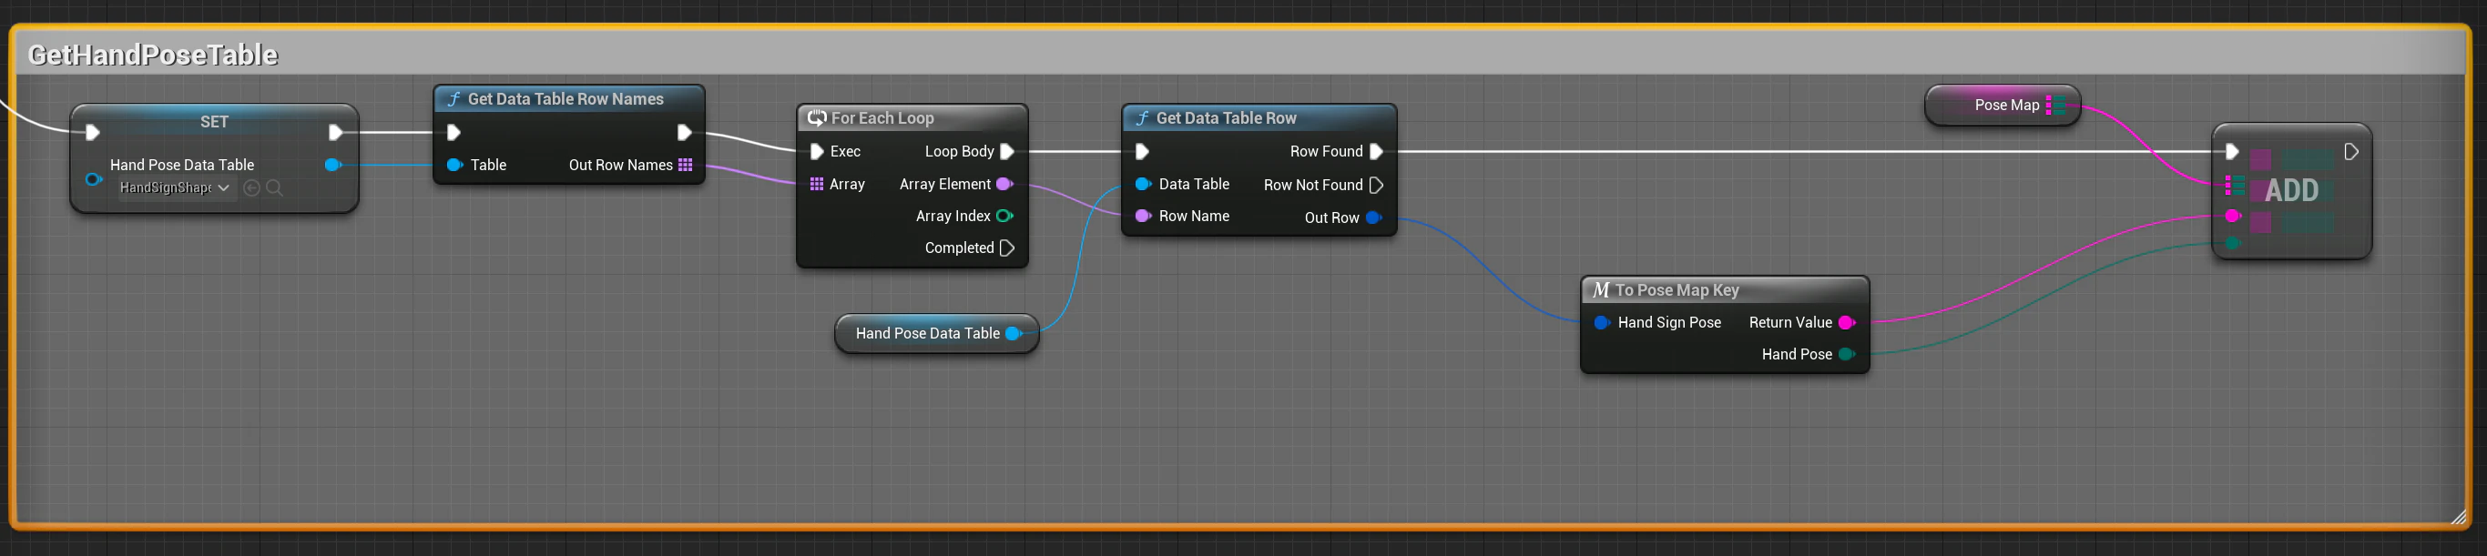Select the Get Data Table Row node header

coord(1259,117)
